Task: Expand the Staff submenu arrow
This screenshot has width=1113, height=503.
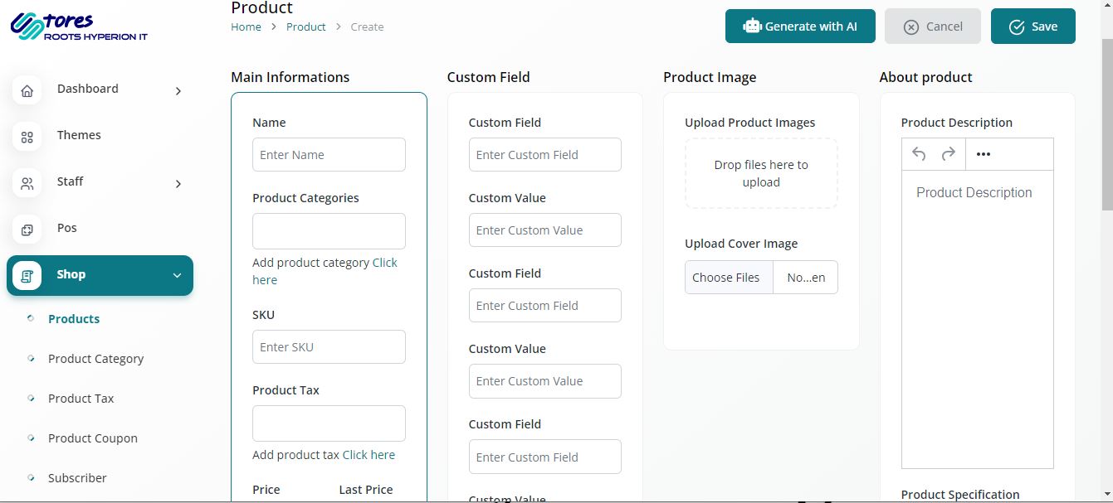Action: [178, 184]
